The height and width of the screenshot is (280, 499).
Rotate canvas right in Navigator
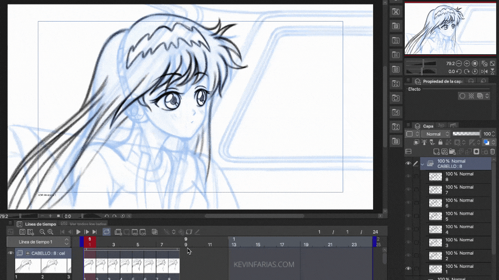point(466,71)
